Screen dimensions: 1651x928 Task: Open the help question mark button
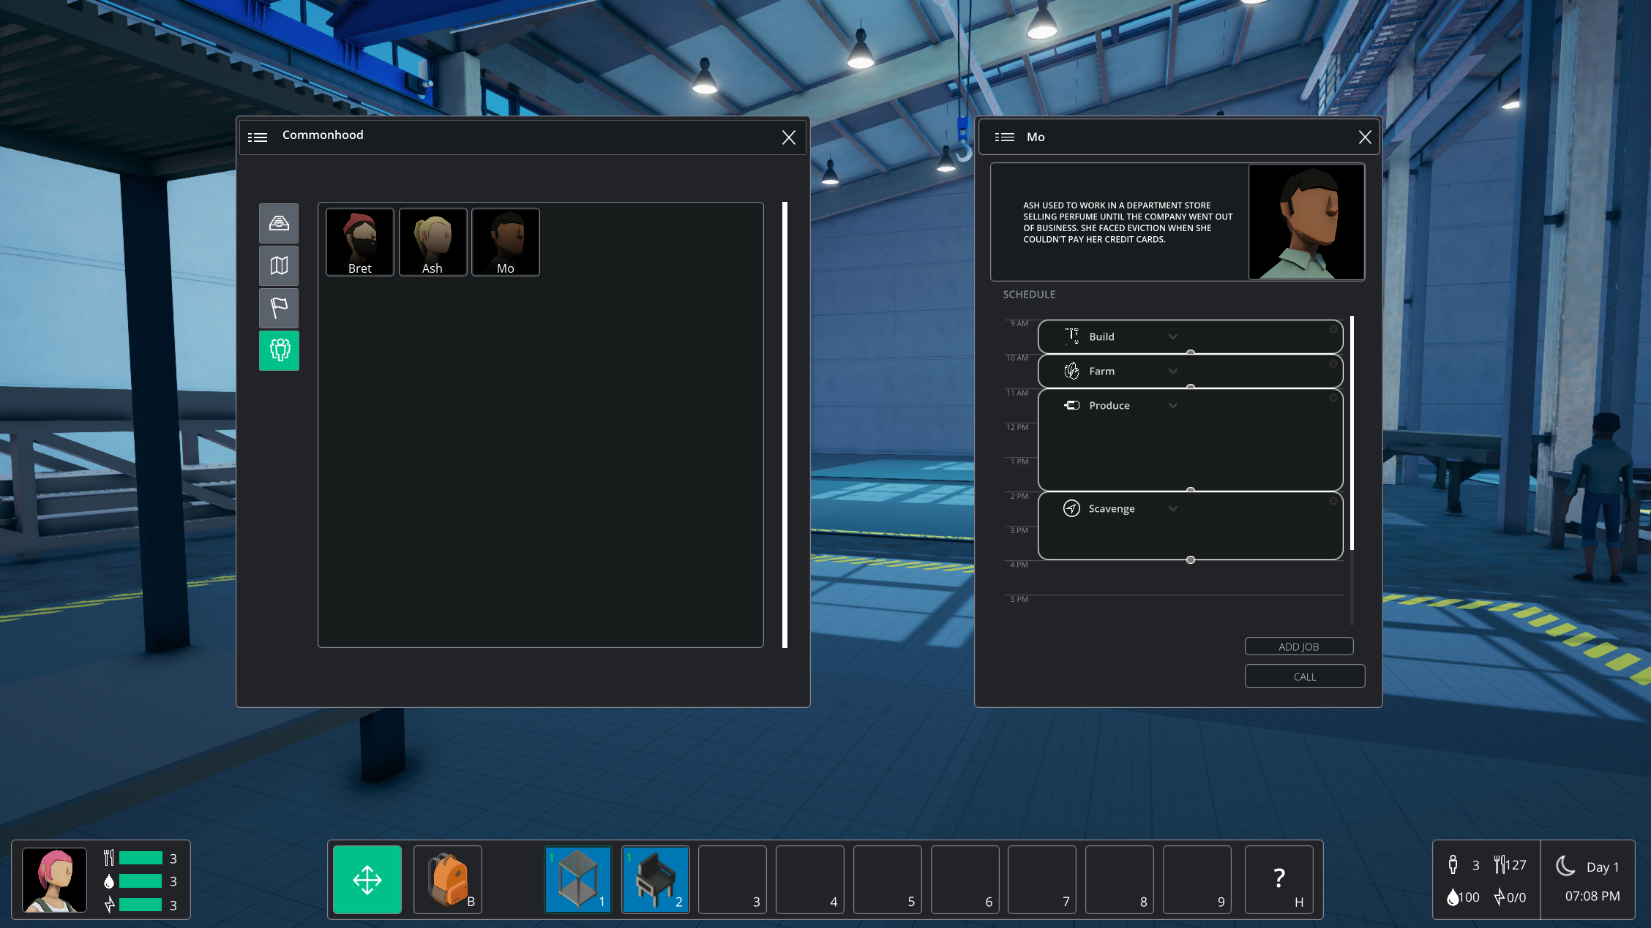(1279, 880)
